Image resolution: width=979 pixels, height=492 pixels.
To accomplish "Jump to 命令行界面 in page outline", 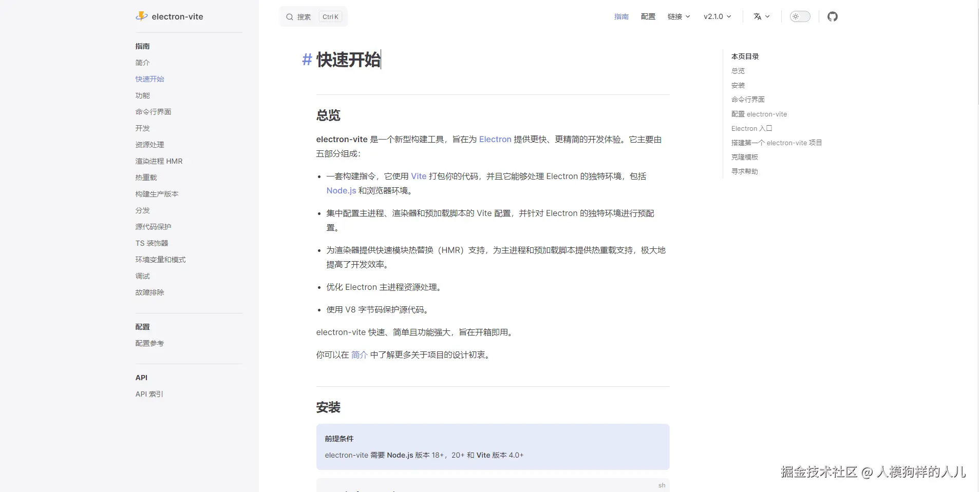I will click(x=748, y=100).
